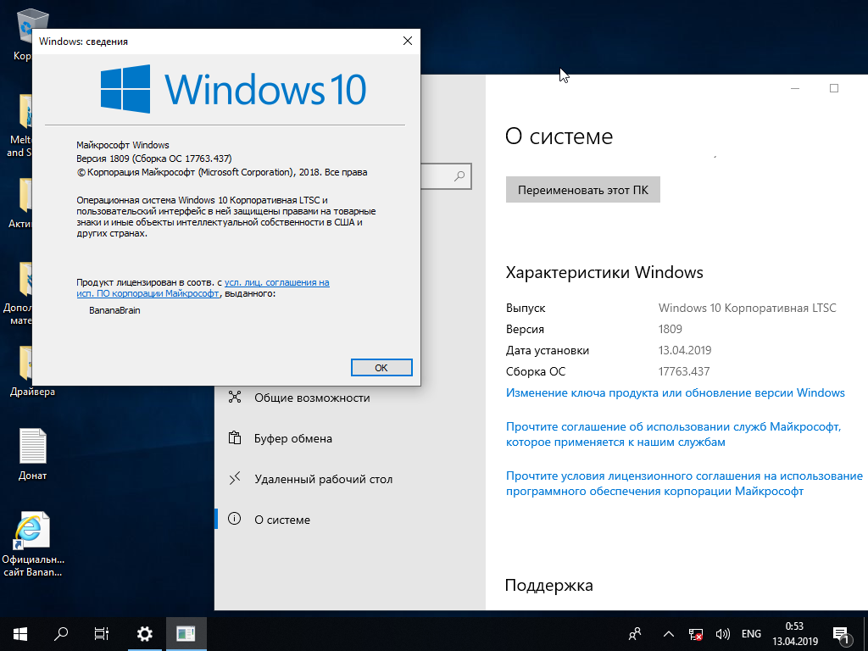Click the Settings search magnifier icon
This screenshot has height=651, width=868.
click(459, 176)
